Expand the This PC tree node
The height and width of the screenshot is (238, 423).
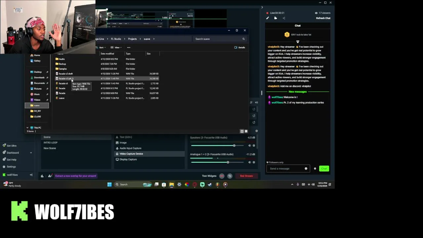coord(27,128)
